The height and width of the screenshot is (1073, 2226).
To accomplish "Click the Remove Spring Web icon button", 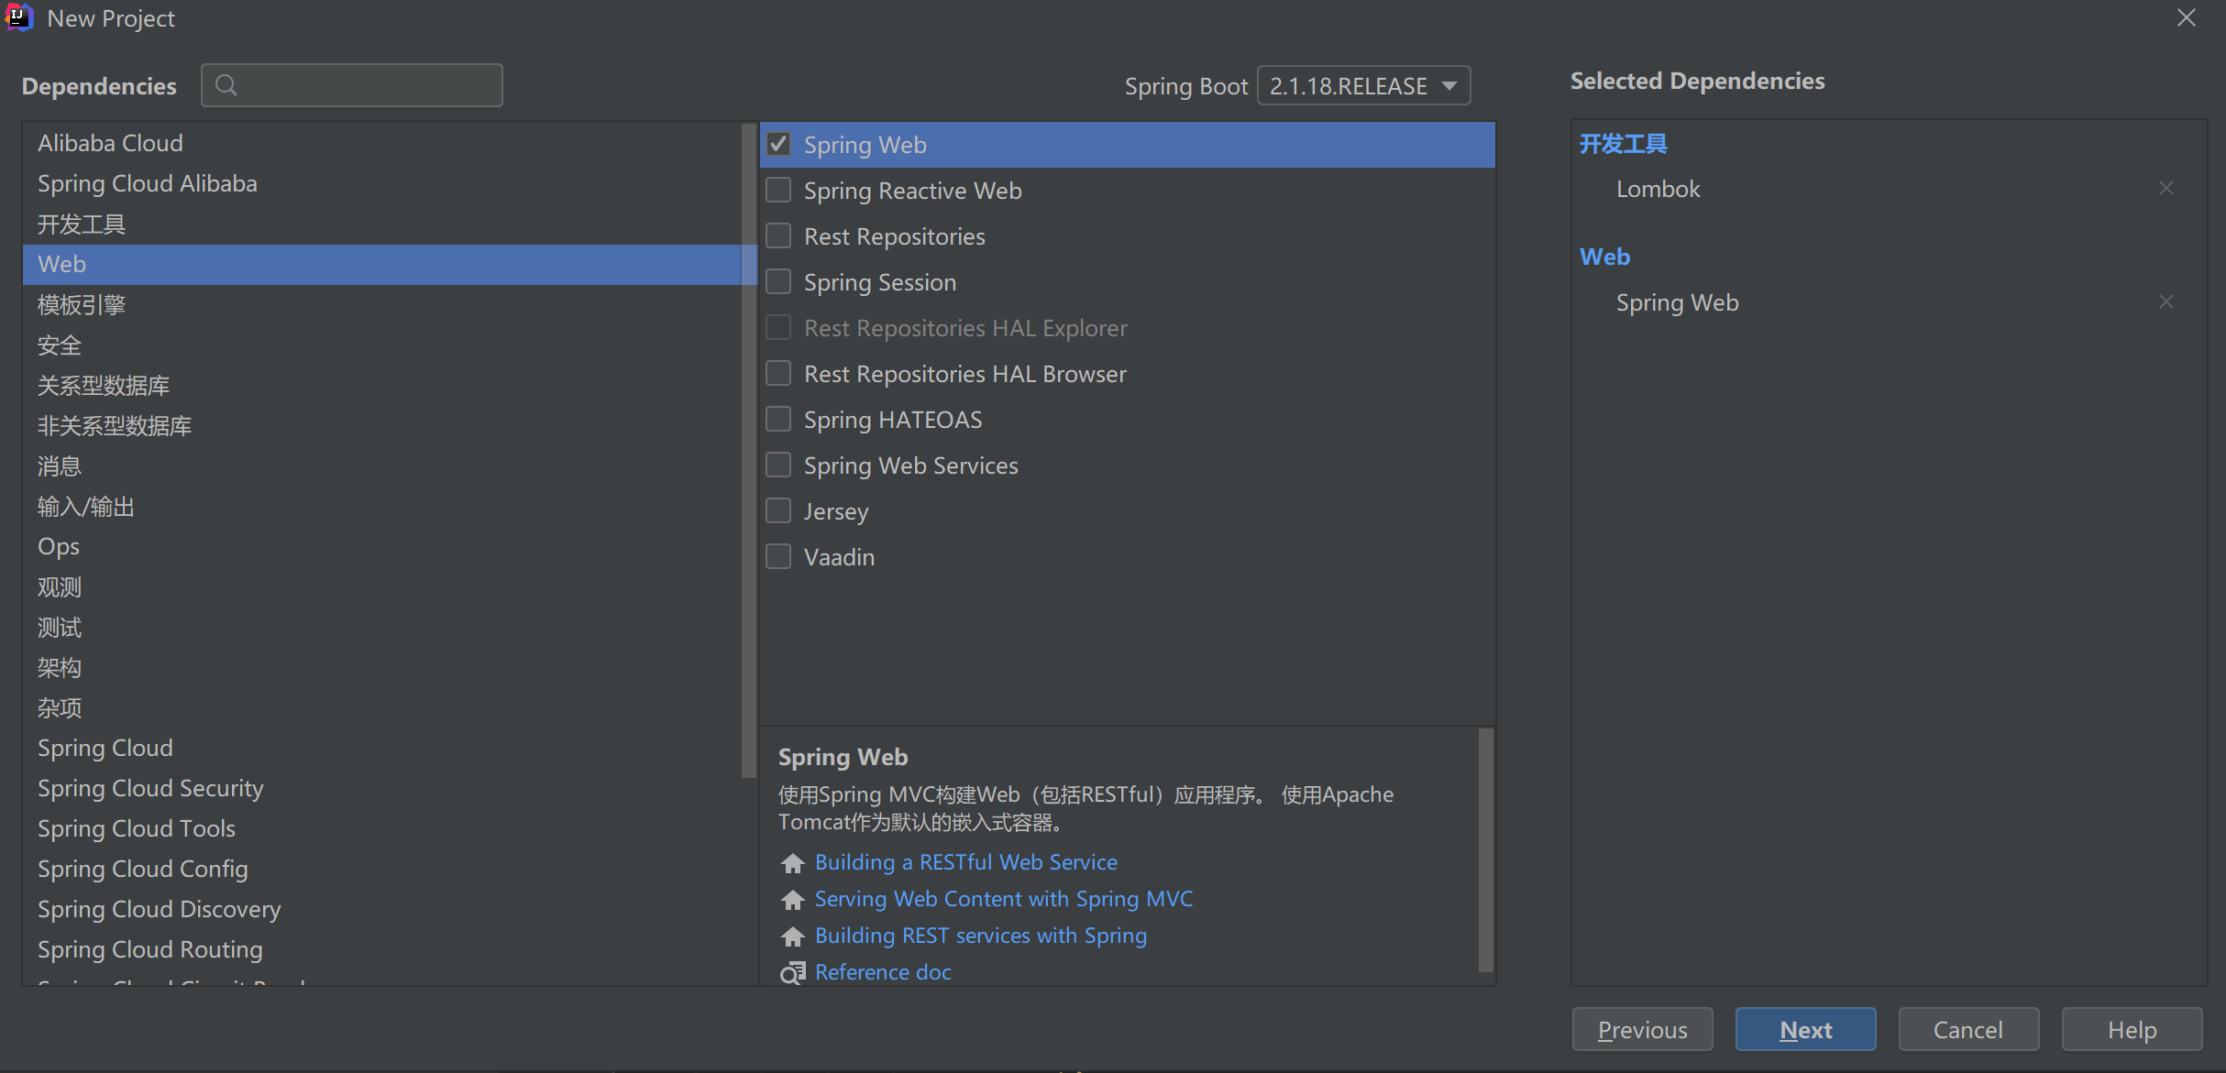I will point(2166,300).
